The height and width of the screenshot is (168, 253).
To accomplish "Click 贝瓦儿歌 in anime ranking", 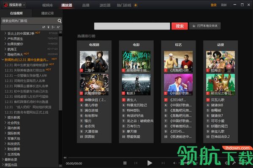I will [218, 100].
